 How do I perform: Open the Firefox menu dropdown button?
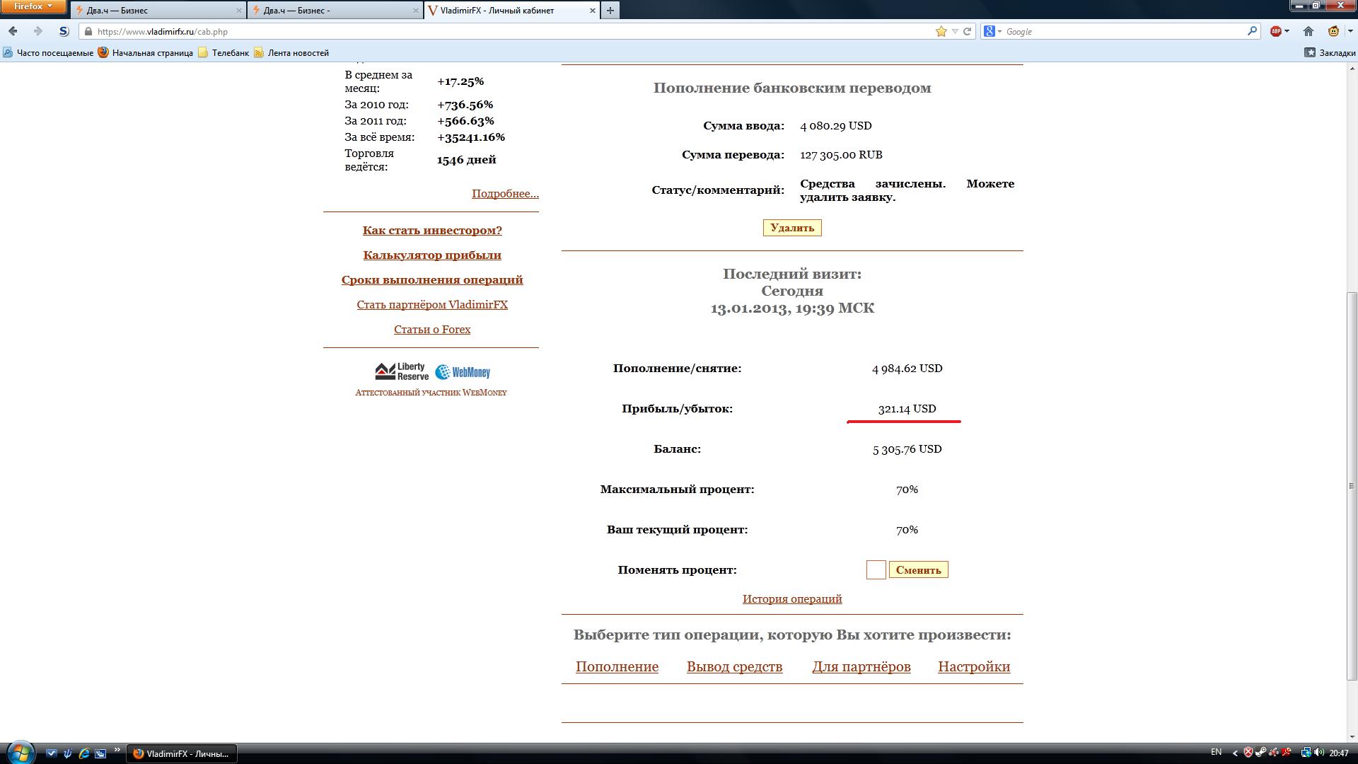click(x=33, y=6)
